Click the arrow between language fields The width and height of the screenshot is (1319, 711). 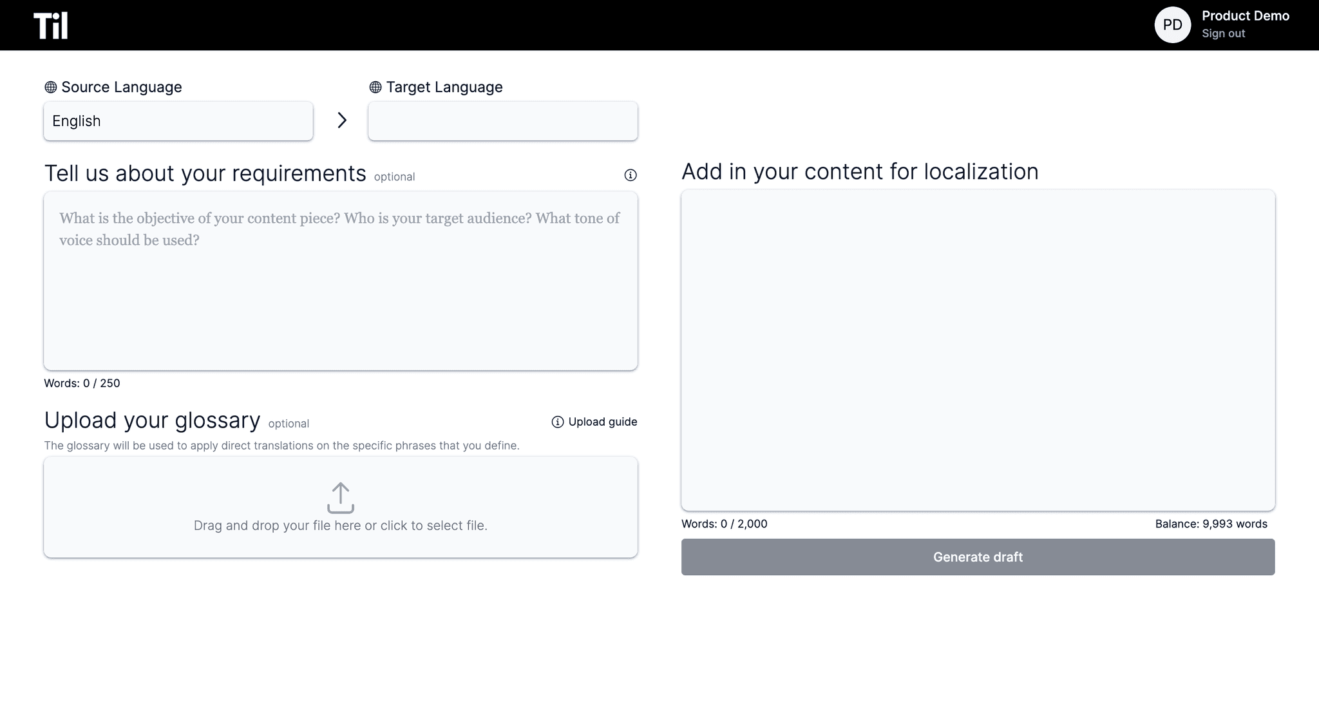pos(342,120)
